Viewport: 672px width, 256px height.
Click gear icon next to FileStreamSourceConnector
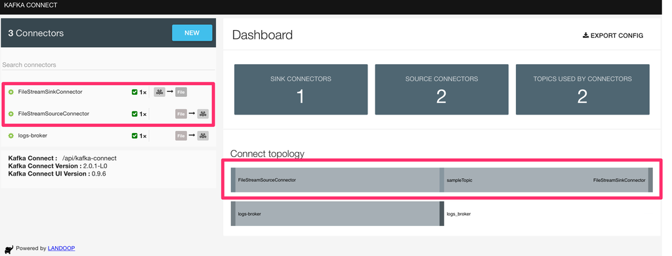point(11,114)
